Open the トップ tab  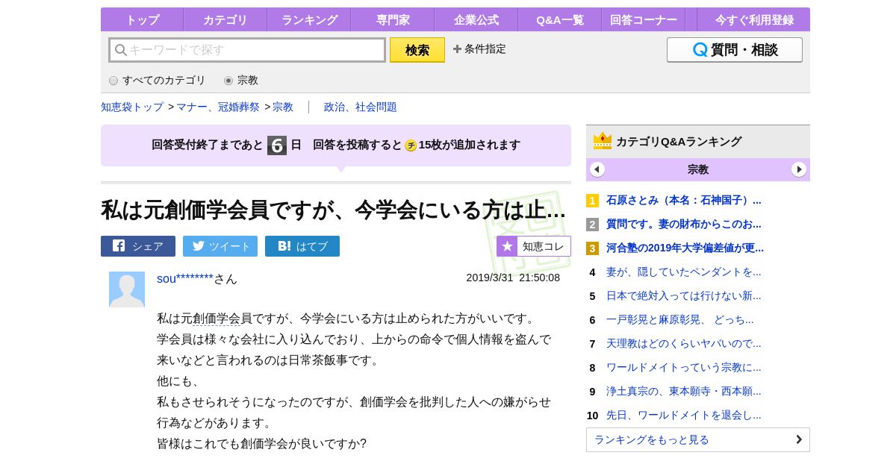(x=142, y=19)
